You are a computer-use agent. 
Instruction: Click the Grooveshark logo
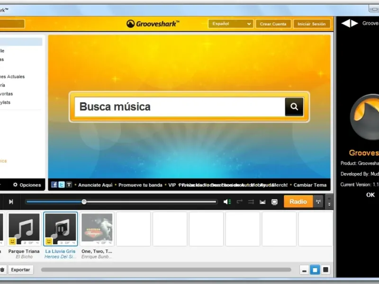coord(153,24)
